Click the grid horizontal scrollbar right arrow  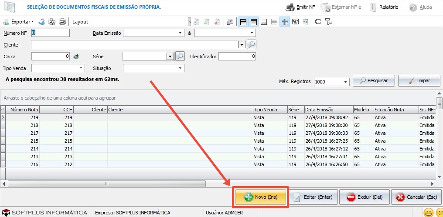pyautogui.click(x=432, y=184)
